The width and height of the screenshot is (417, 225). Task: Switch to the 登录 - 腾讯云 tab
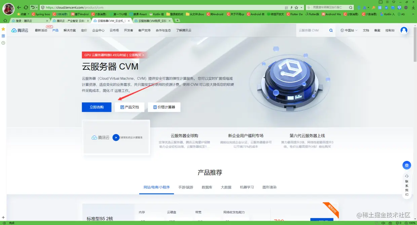point(30,20)
